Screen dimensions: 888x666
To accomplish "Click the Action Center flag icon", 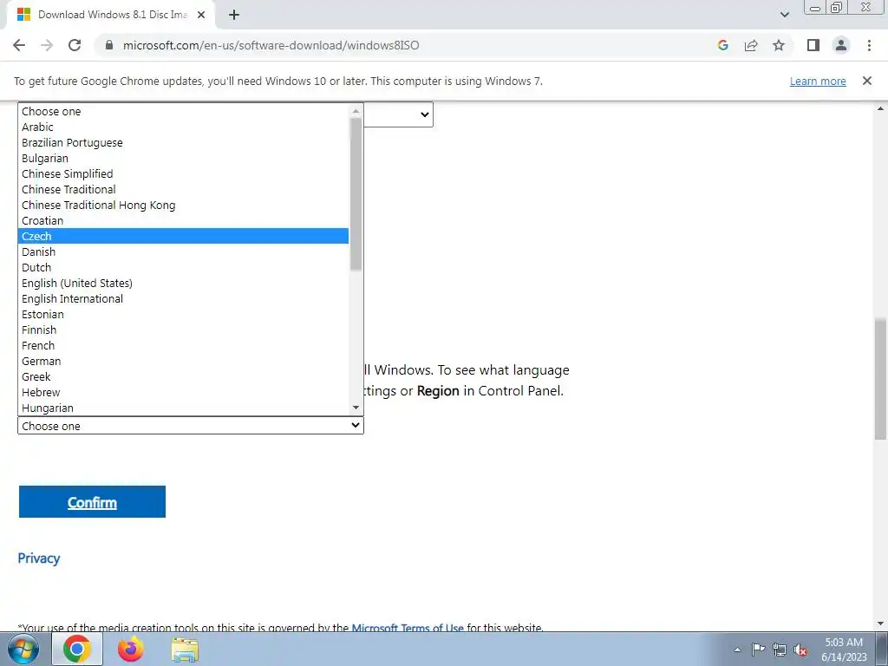I will pos(758,649).
